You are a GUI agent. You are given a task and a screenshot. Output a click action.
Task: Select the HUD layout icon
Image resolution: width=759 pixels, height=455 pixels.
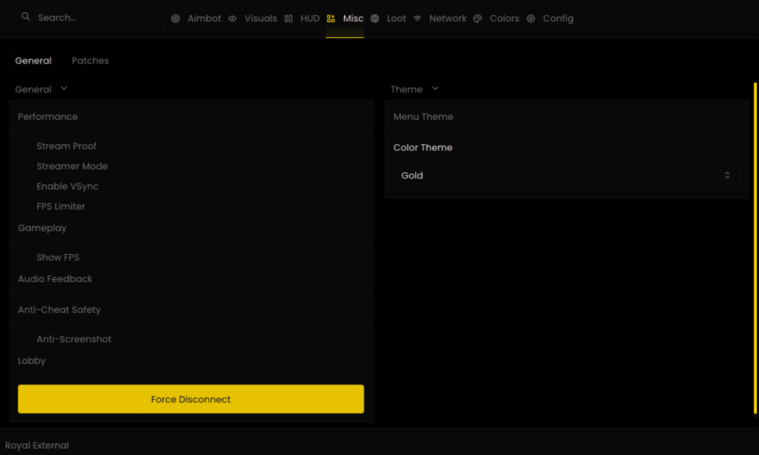(288, 18)
